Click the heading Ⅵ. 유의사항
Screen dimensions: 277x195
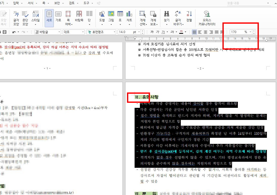[146, 97]
